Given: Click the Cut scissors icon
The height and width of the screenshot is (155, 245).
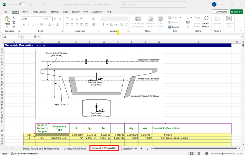Looking at the screenshot, I should 14,18.
